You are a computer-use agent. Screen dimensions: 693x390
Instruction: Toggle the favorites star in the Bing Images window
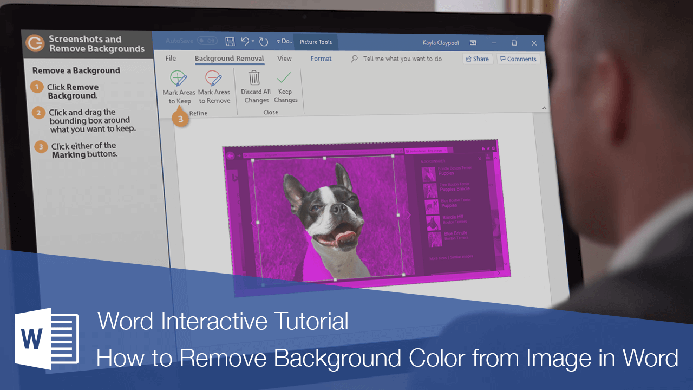point(488,148)
